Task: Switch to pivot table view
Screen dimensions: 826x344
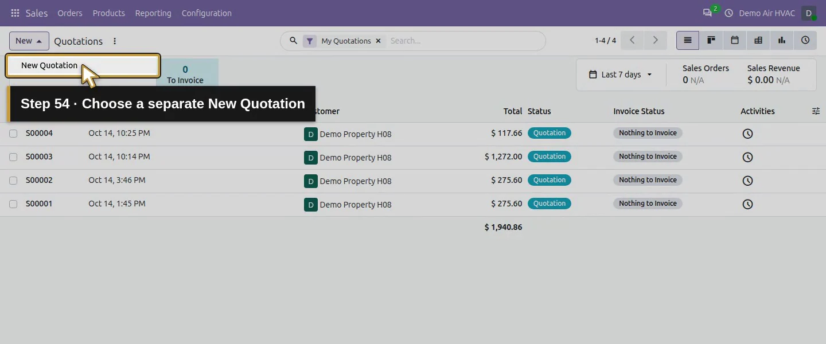Action: click(758, 41)
